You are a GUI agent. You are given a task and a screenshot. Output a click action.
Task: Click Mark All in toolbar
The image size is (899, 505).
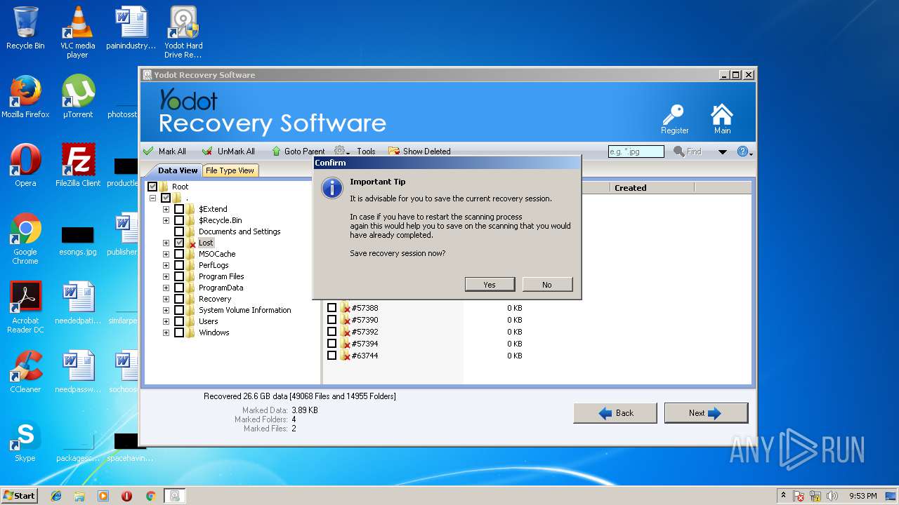(x=165, y=151)
